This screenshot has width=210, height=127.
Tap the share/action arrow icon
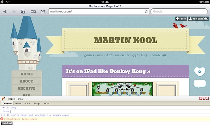[43, 11]
